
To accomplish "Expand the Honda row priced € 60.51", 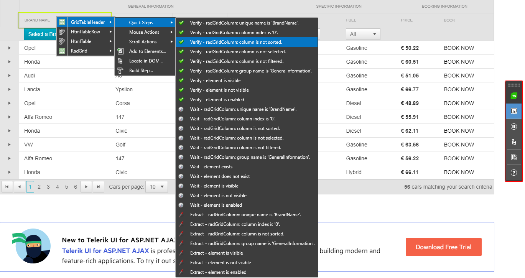I will pos(10,62).
